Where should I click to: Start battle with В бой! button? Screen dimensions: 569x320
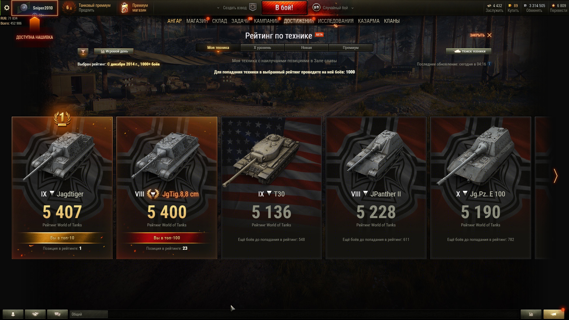click(284, 8)
